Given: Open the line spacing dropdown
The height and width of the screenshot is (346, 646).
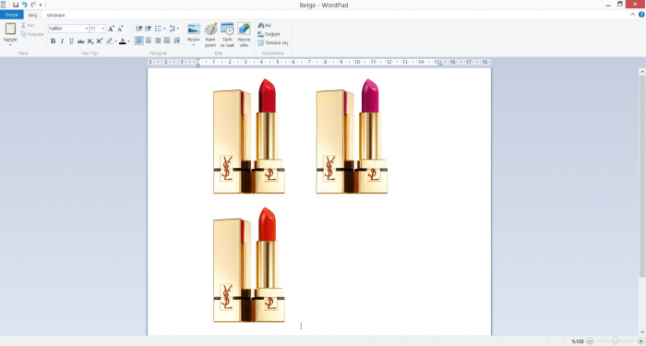Looking at the screenshot, I should click(174, 29).
